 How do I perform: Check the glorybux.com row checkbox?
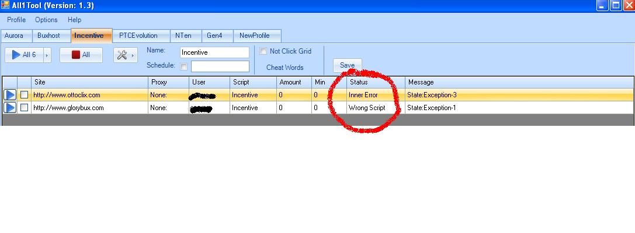(25, 108)
